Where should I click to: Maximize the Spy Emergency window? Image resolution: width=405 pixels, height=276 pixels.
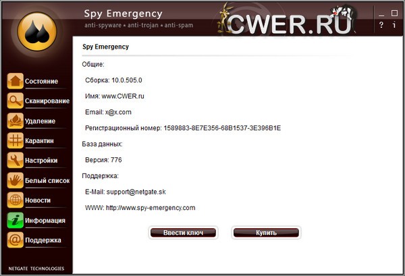pyautogui.click(x=394, y=13)
